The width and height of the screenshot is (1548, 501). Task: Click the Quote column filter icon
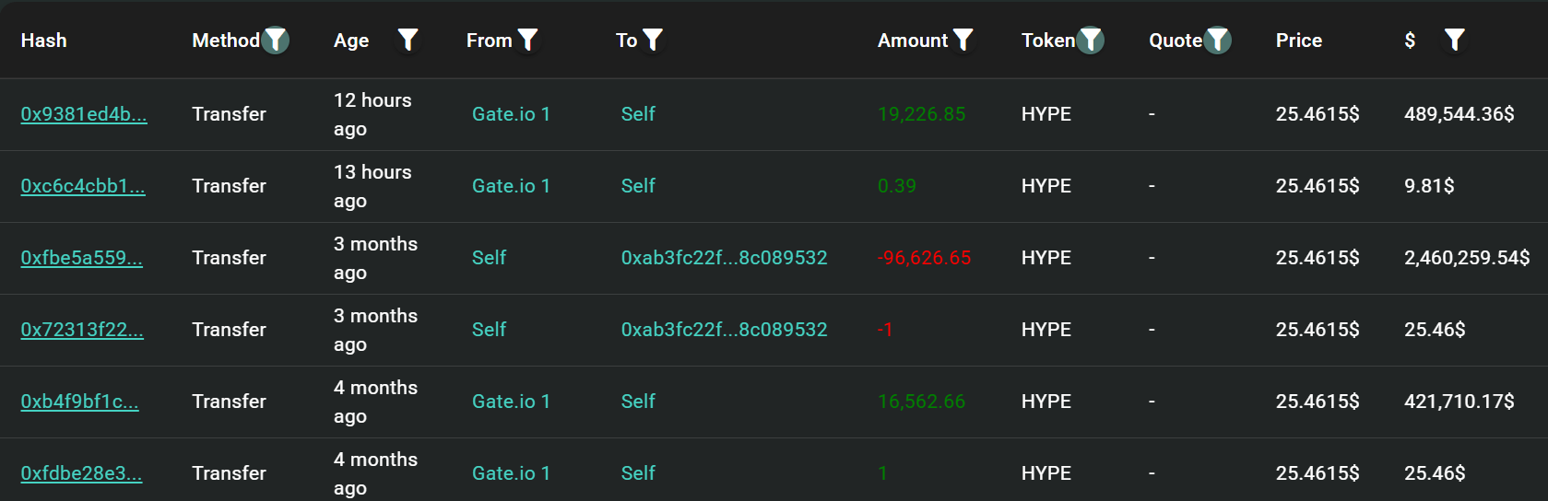pos(1218,40)
